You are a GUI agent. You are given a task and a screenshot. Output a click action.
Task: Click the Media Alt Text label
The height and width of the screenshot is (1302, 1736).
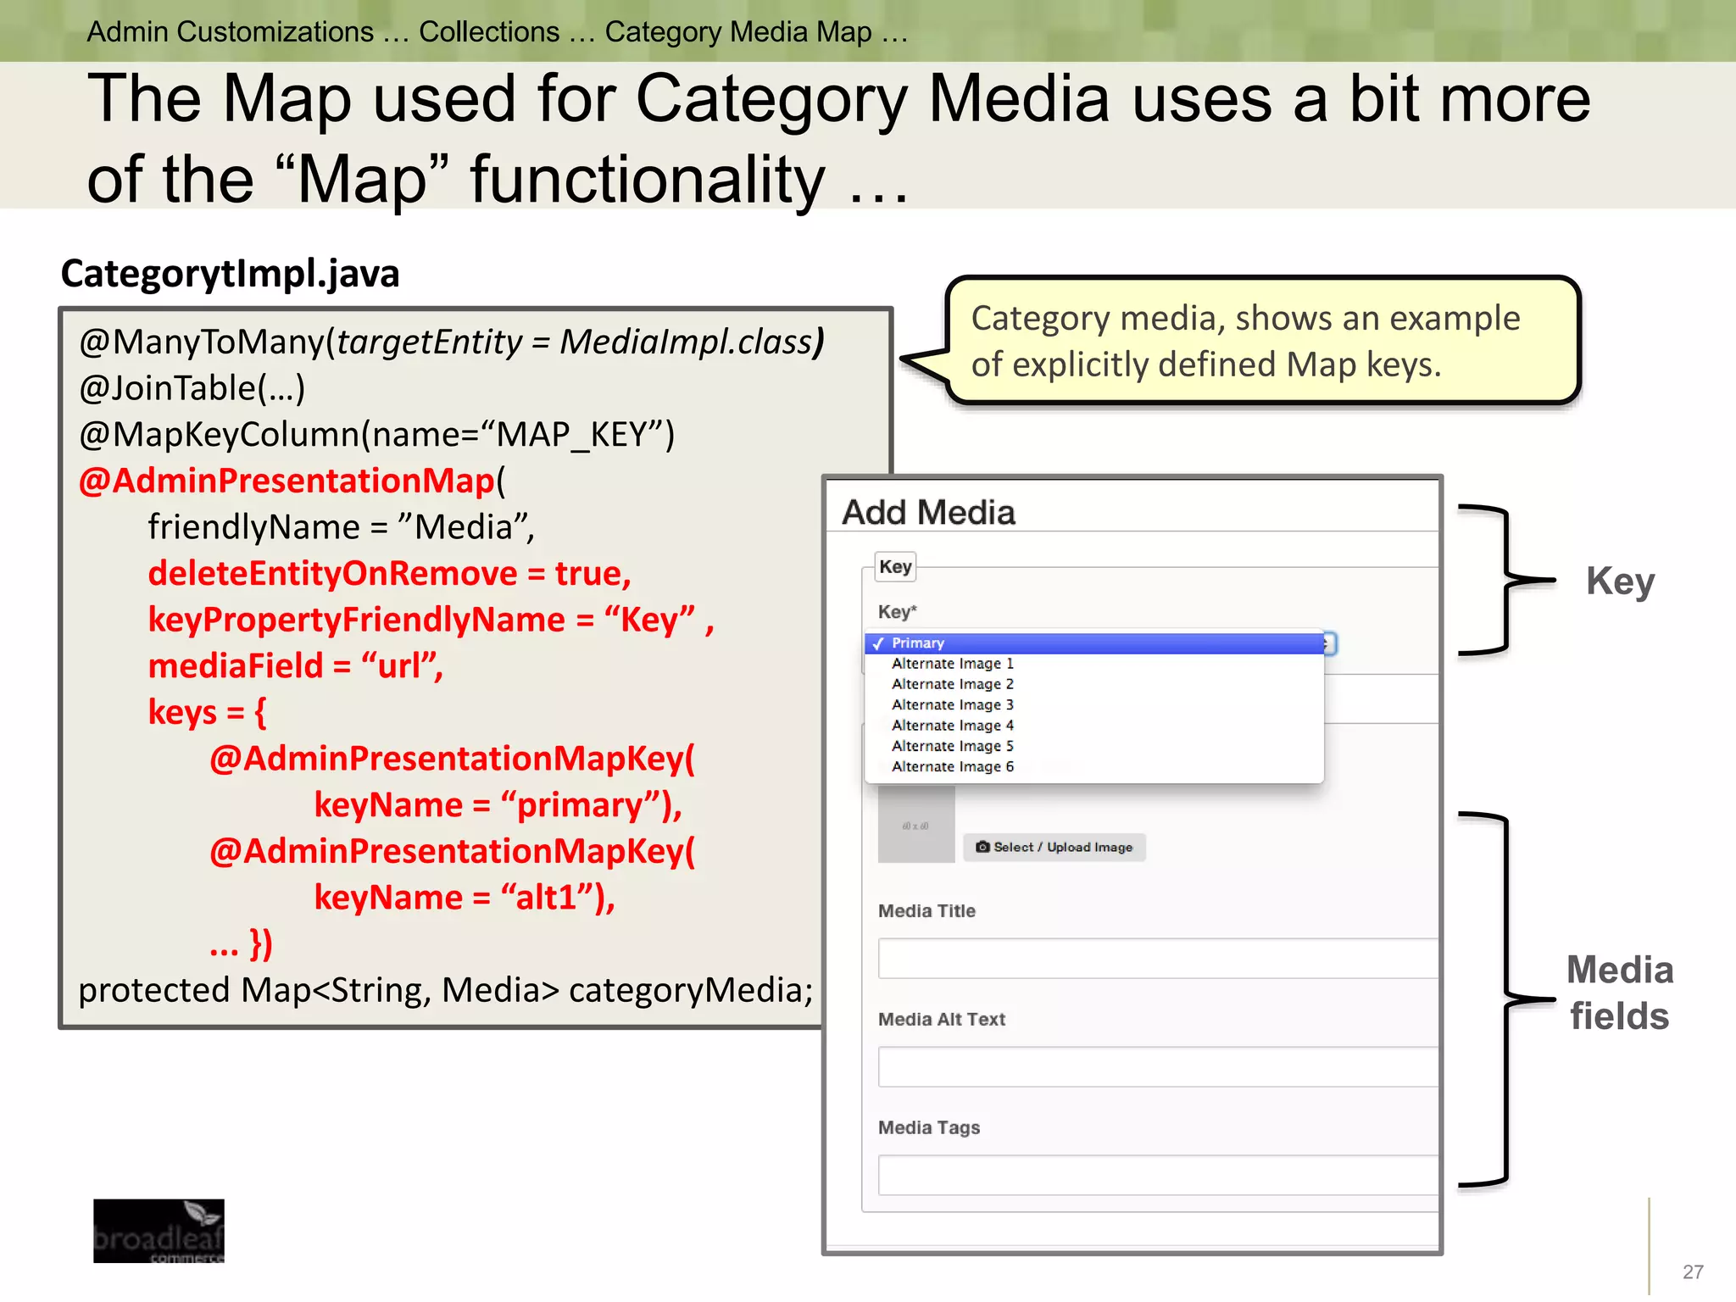942,1020
